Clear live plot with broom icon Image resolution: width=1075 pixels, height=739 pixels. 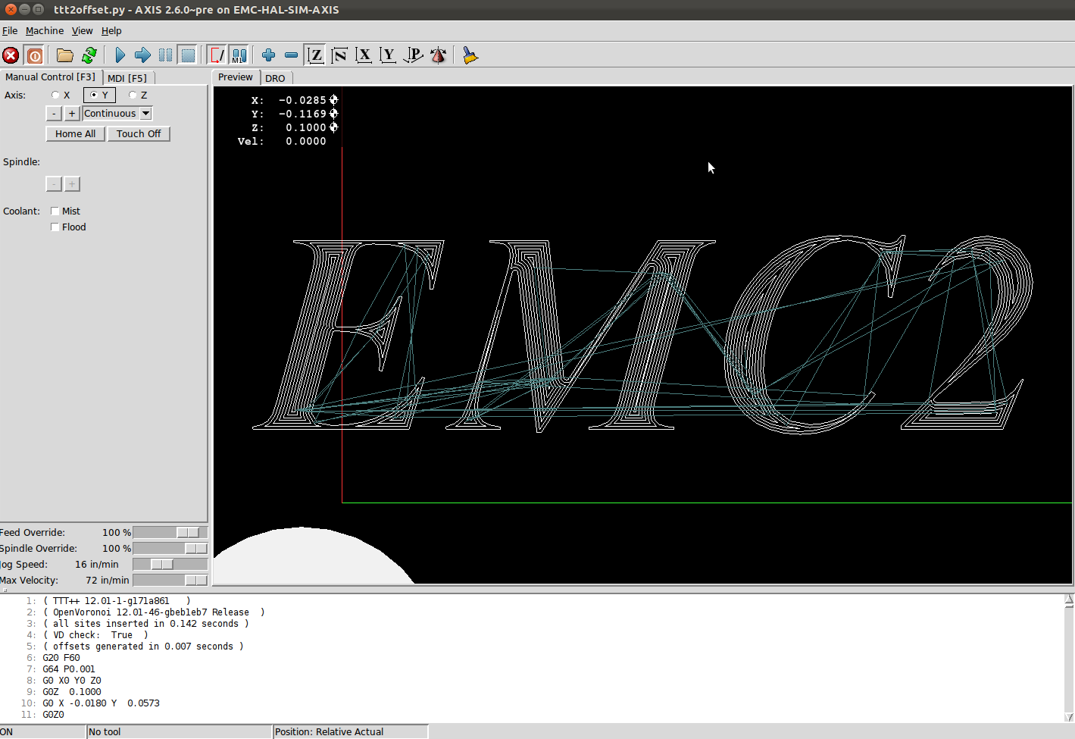(x=470, y=55)
